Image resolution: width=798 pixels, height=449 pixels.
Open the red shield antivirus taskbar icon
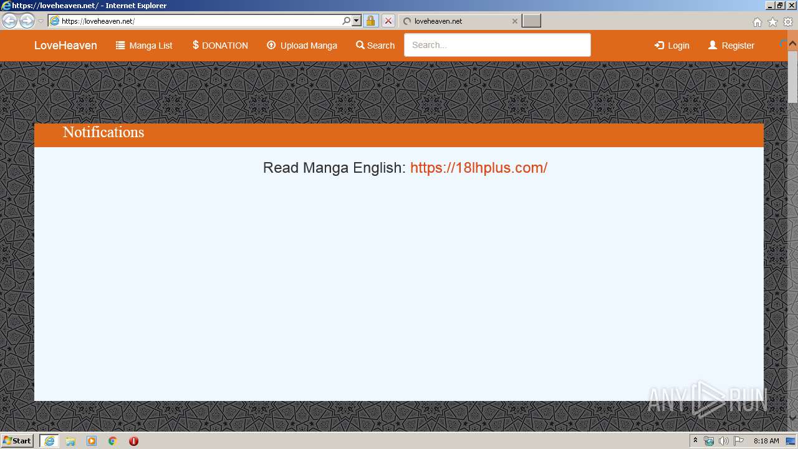133,441
